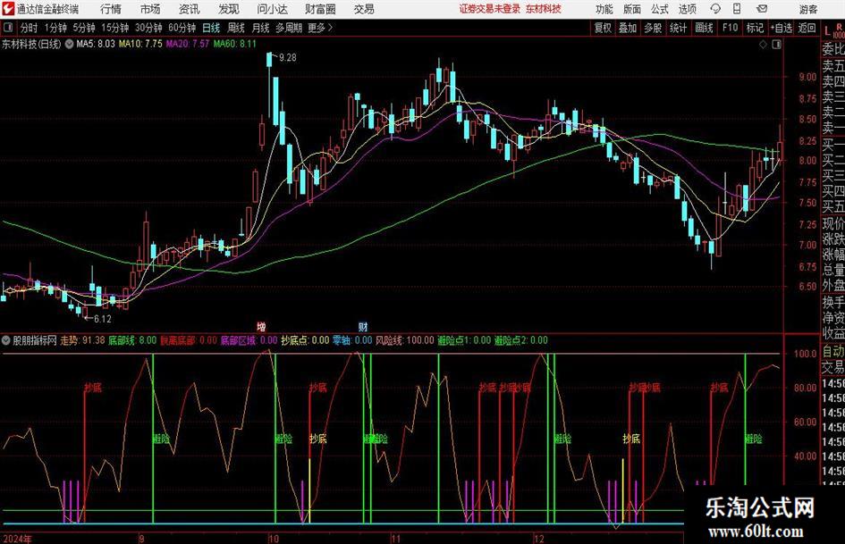Open the 资讯 menu
Viewport: 845px width, 544px height.
(190, 9)
